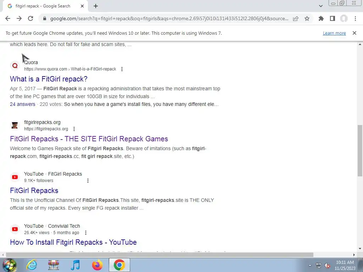Launch Firefox from the taskbar

point(97,265)
